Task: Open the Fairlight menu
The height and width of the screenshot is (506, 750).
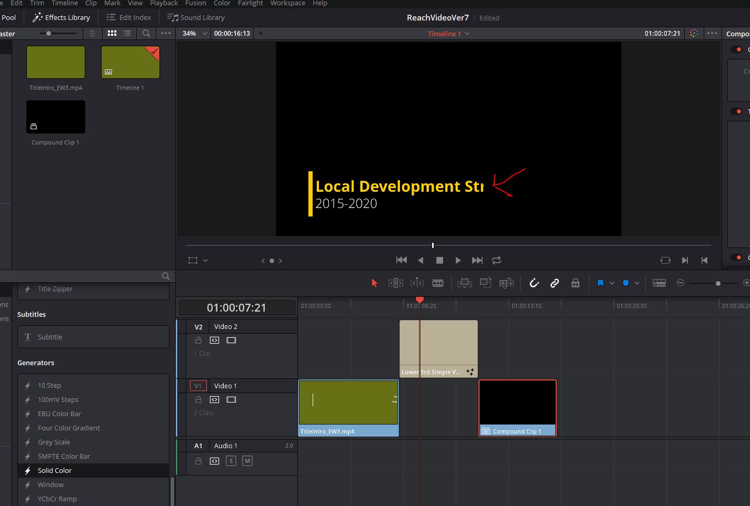Action: (251, 3)
